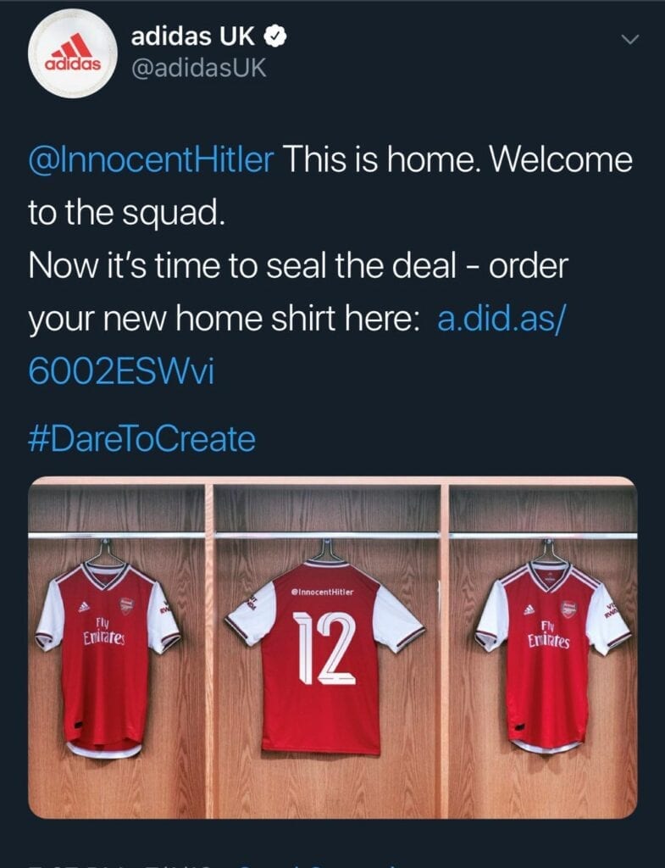The height and width of the screenshot is (868, 665).
Task: Tap the Arsenal crest on right shirt
Action: 568,609
